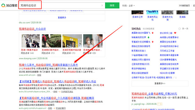Click the red heart icon beside 安以轩怀二胎
Viewport: 195px width, 110px height.
point(175,33)
